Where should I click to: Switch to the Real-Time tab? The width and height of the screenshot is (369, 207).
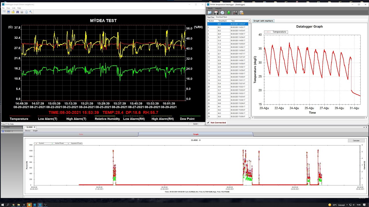click(211, 17)
